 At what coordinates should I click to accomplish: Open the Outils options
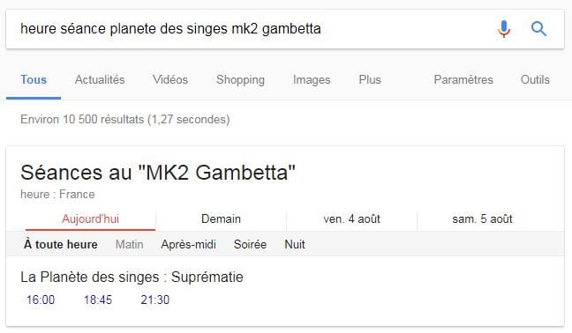[535, 79]
